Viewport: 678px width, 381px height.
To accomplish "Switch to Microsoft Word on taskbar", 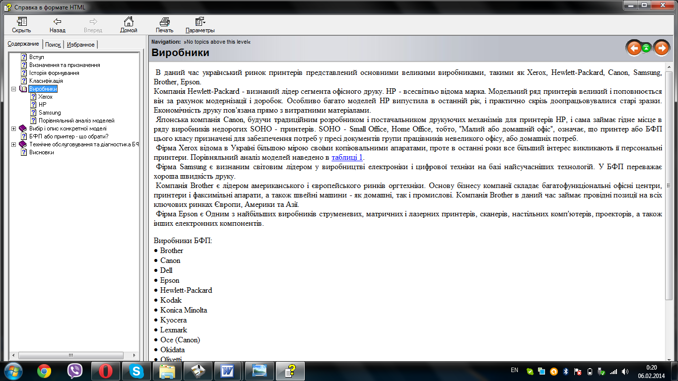I will click(229, 371).
